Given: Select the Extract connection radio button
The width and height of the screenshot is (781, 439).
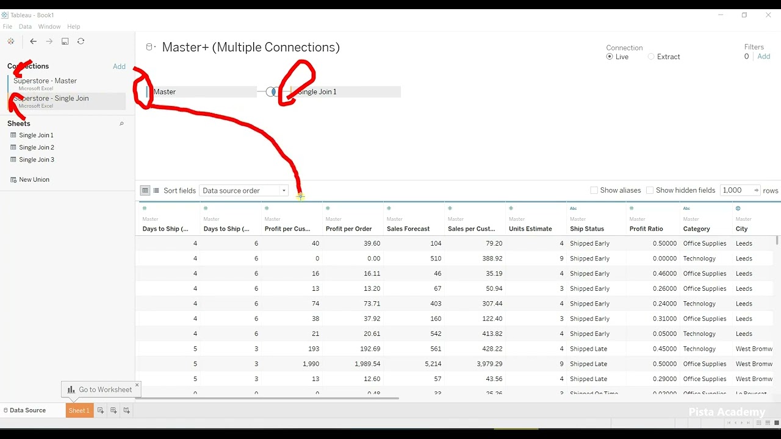Looking at the screenshot, I should (x=651, y=57).
